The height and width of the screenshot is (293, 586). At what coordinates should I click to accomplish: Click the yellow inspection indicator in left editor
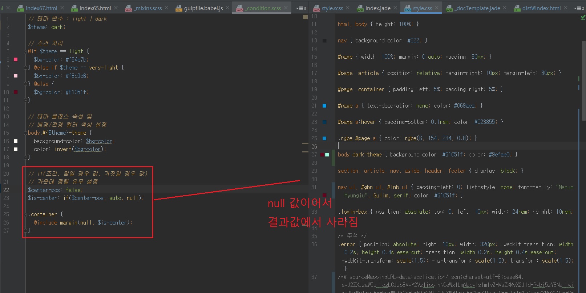[x=305, y=17]
